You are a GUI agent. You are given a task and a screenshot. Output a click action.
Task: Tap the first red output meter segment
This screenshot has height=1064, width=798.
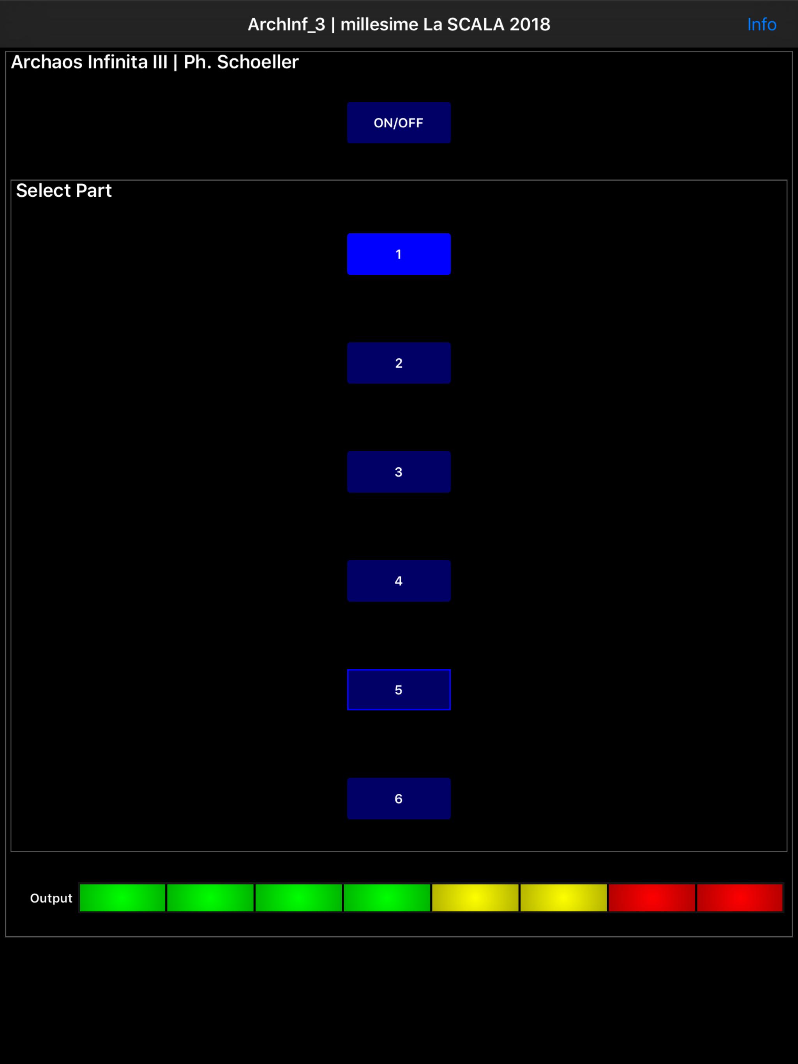click(651, 898)
